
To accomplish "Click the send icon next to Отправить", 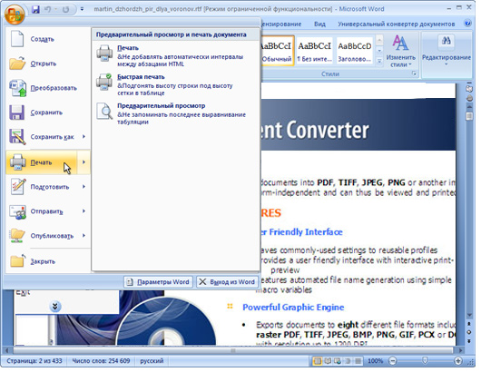I will coord(17,212).
